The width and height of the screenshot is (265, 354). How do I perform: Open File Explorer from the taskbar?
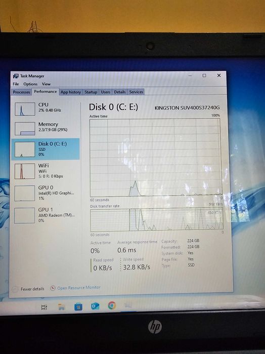pyautogui.click(x=61, y=307)
